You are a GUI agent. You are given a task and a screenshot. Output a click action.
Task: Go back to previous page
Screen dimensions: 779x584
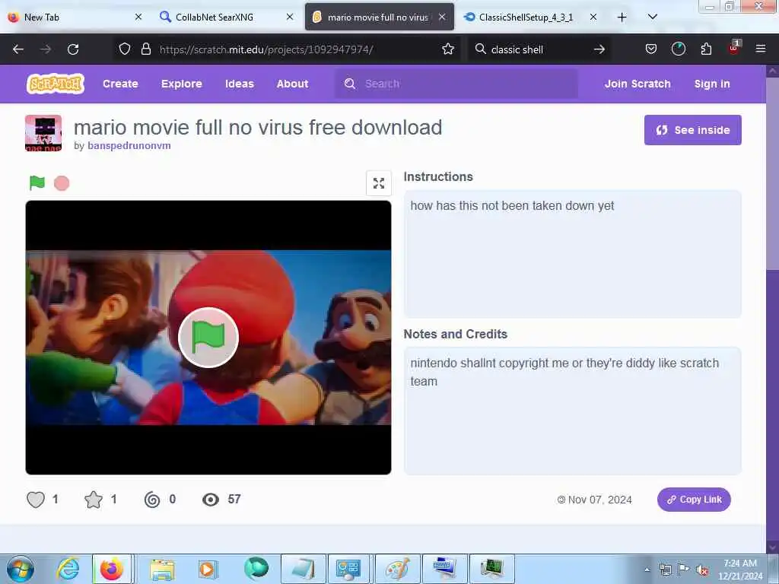(18, 49)
